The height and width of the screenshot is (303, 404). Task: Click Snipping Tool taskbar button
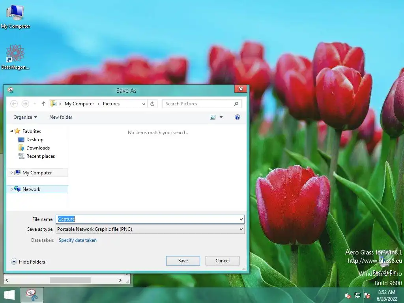tap(32, 295)
